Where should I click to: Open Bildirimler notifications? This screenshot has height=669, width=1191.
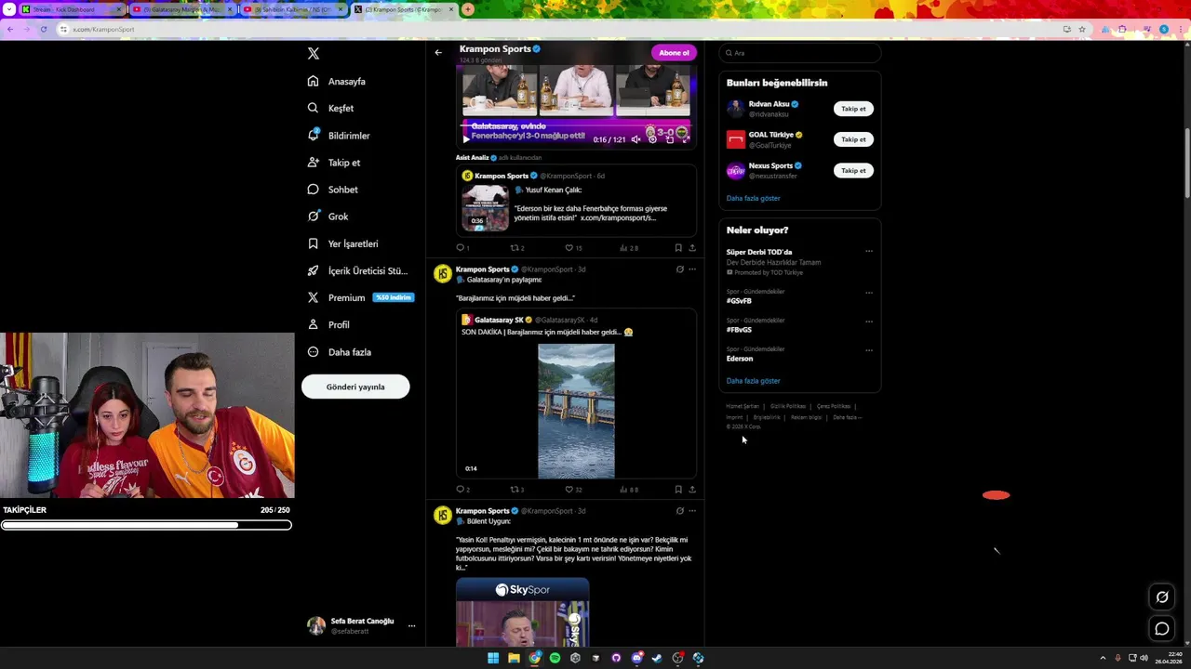tap(339, 136)
